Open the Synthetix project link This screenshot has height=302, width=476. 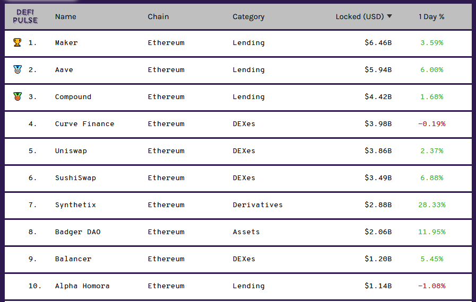75,205
